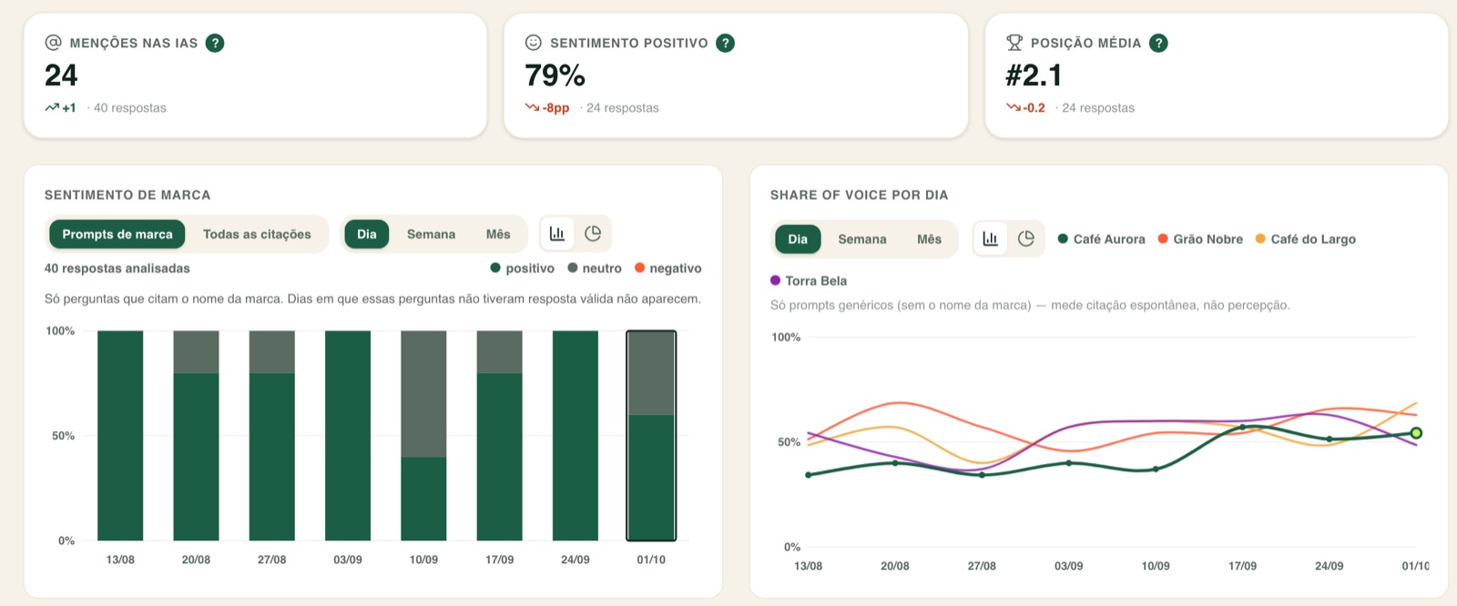The width and height of the screenshot is (1457, 606).
Task: Click Café Aurora data point at 13/08
Action: 809,475
